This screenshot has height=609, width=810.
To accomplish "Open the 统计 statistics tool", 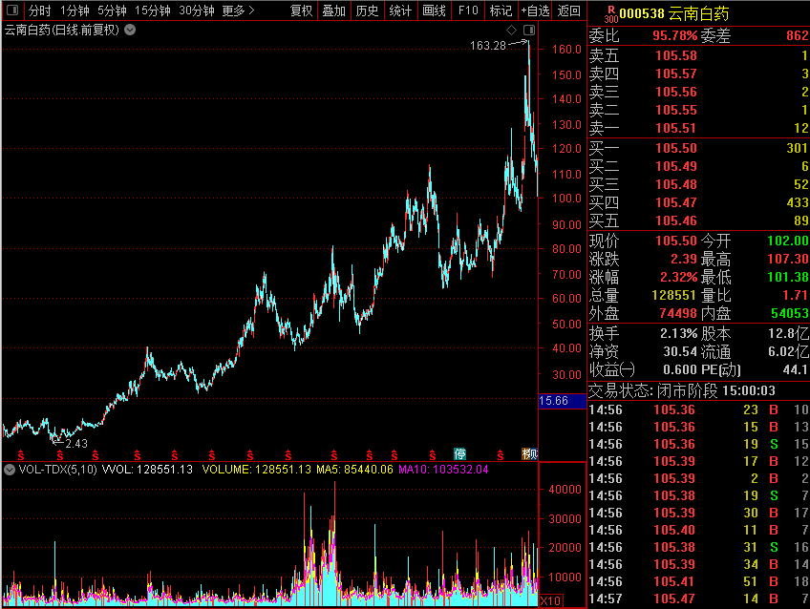I will click(400, 10).
